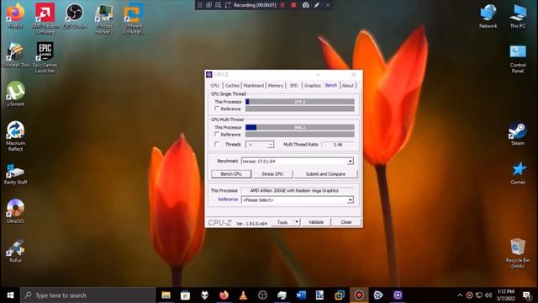Open the notification center icon
This screenshot has width=538, height=303.
point(526,295)
